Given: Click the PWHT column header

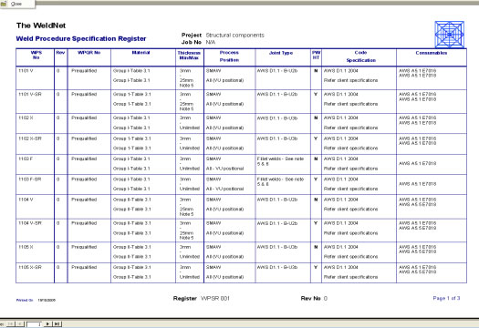Looking at the screenshot, I should (x=317, y=55).
